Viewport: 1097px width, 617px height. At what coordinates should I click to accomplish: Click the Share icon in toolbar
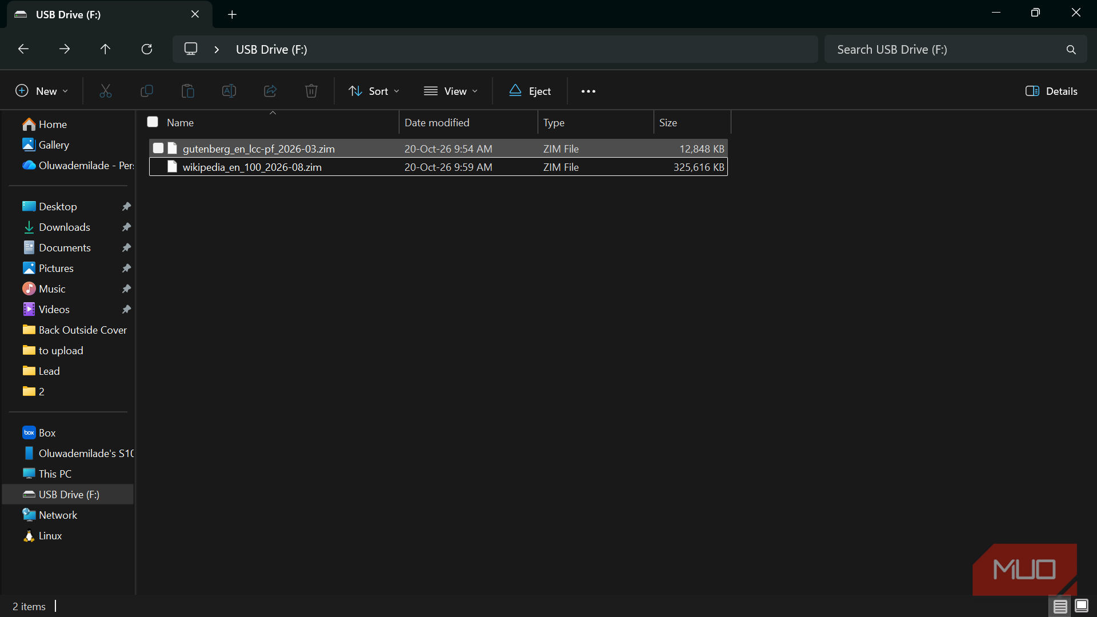click(x=270, y=91)
